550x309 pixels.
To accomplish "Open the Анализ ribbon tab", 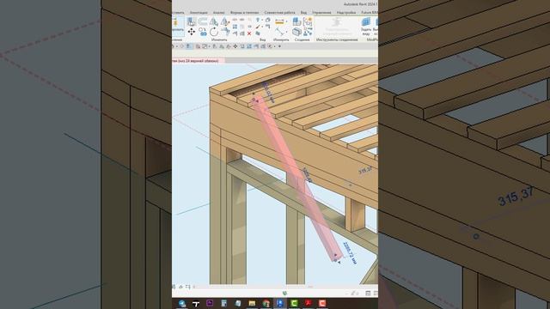I will tap(219, 13).
